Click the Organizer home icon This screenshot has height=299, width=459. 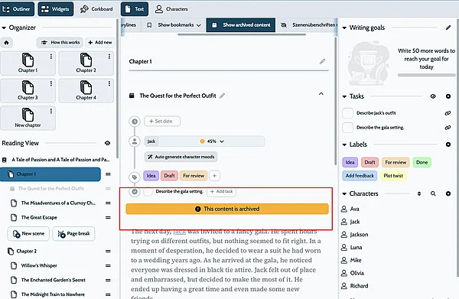coord(6,43)
